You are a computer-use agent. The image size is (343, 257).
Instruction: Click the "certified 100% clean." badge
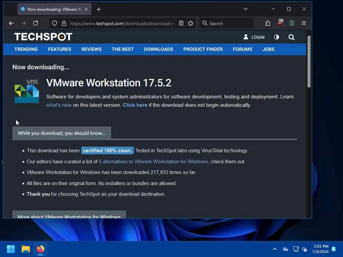(108, 151)
